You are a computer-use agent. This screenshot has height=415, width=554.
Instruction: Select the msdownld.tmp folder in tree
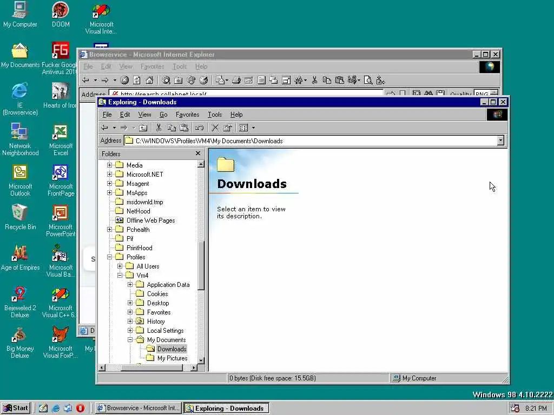pyautogui.click(x=139, y=202)
